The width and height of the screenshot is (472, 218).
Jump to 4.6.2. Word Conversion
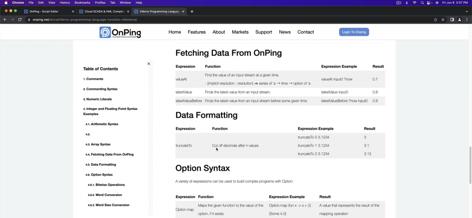point(105,195)
